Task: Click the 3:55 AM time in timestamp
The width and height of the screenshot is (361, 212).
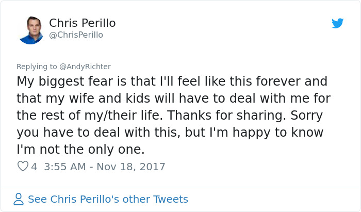Action: [x=64, y=167]
